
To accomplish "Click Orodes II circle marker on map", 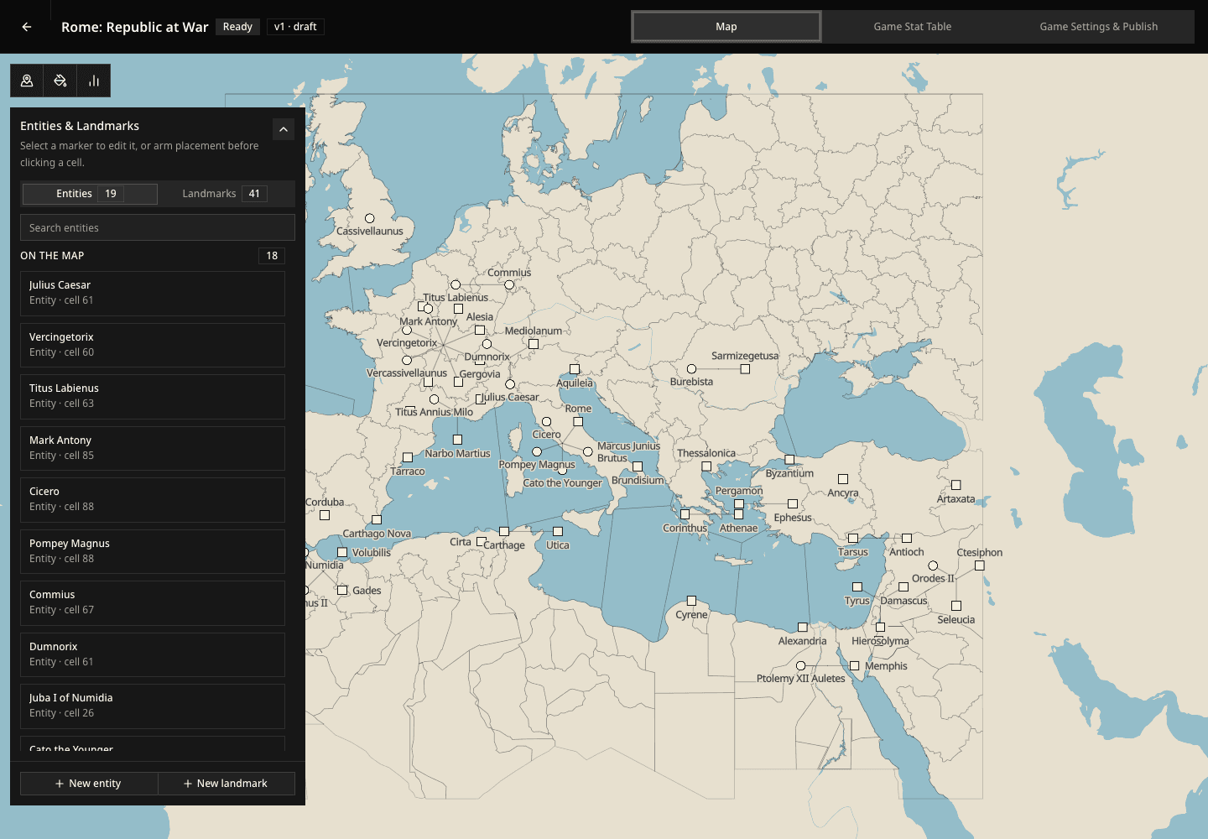I will (933, 565).
